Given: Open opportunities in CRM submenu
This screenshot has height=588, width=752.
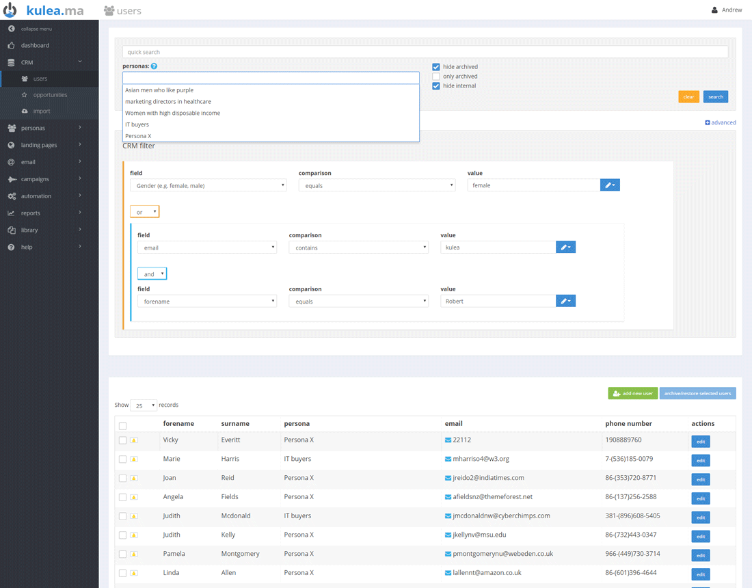Looking at the screenshot, I should point(50,95).
